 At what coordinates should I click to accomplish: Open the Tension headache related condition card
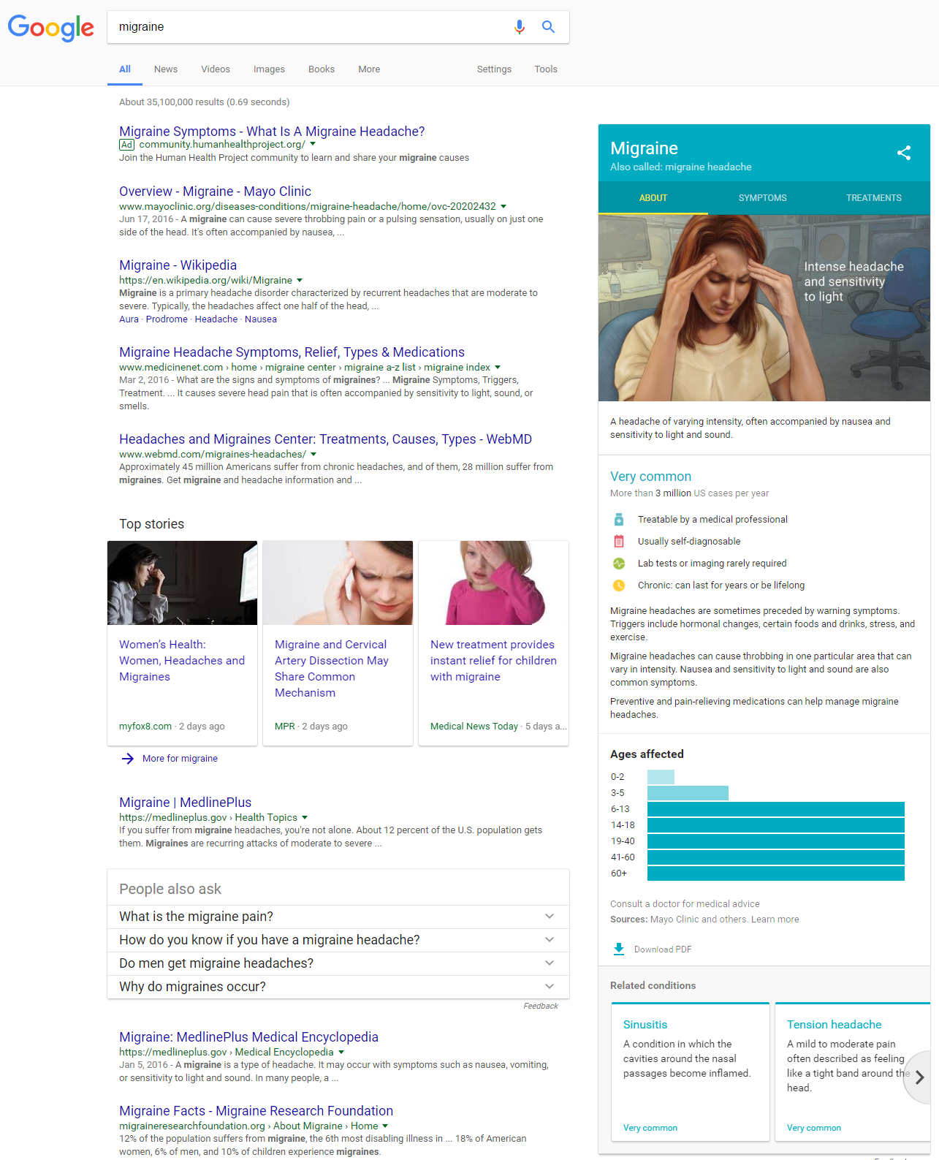852,1072
